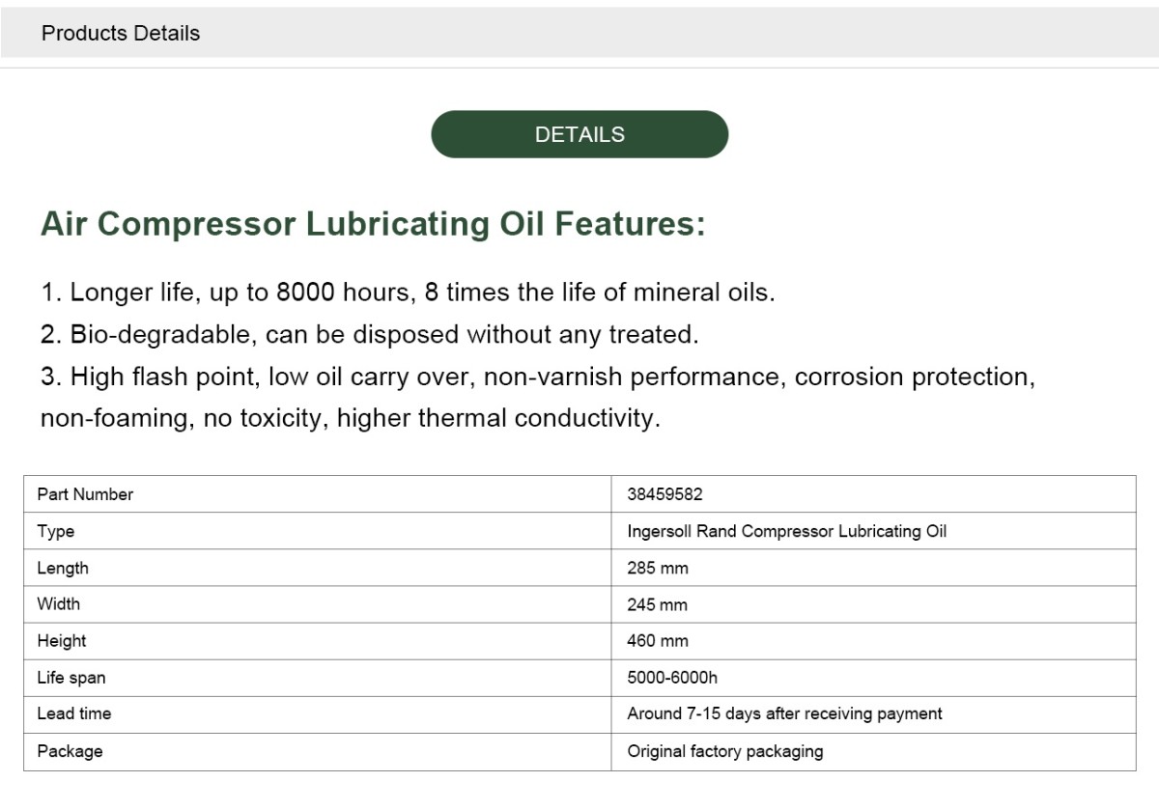This screenshot has width=1159, height=810.
Task: Click the 5000-6000h life span value
Action: tap(671, 678)
